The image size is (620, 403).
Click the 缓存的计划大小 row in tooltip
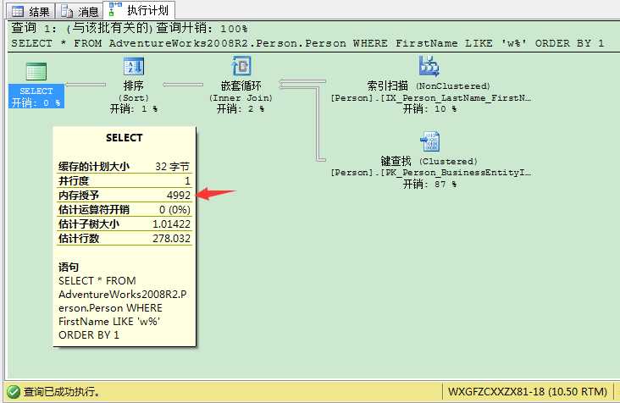125,166
